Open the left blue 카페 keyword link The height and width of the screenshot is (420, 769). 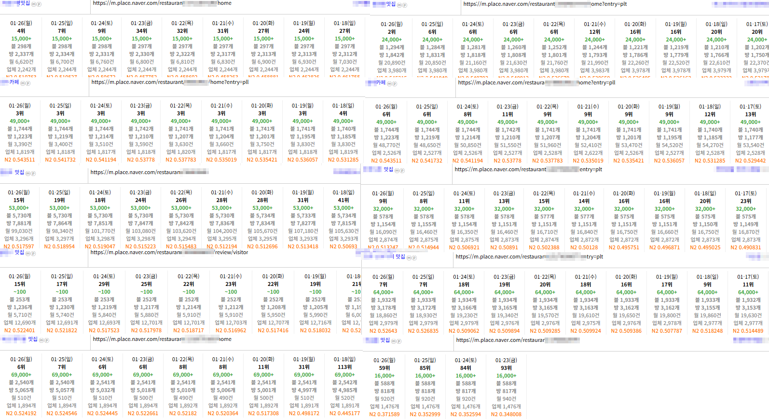14,82
